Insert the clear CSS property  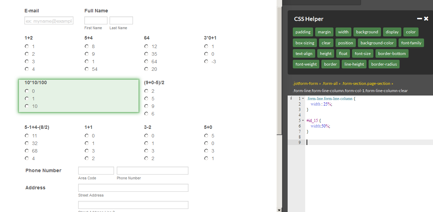pos(326,43)
